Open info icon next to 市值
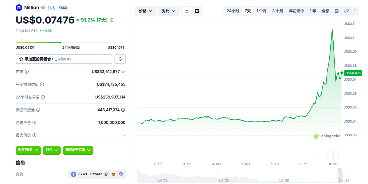The width and height of the screenshot is (368, 184). point(27,72)
